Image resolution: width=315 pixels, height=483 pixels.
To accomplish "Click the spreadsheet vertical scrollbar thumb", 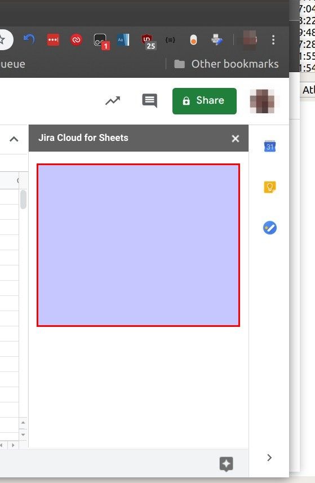I will (x=23, y=200).
